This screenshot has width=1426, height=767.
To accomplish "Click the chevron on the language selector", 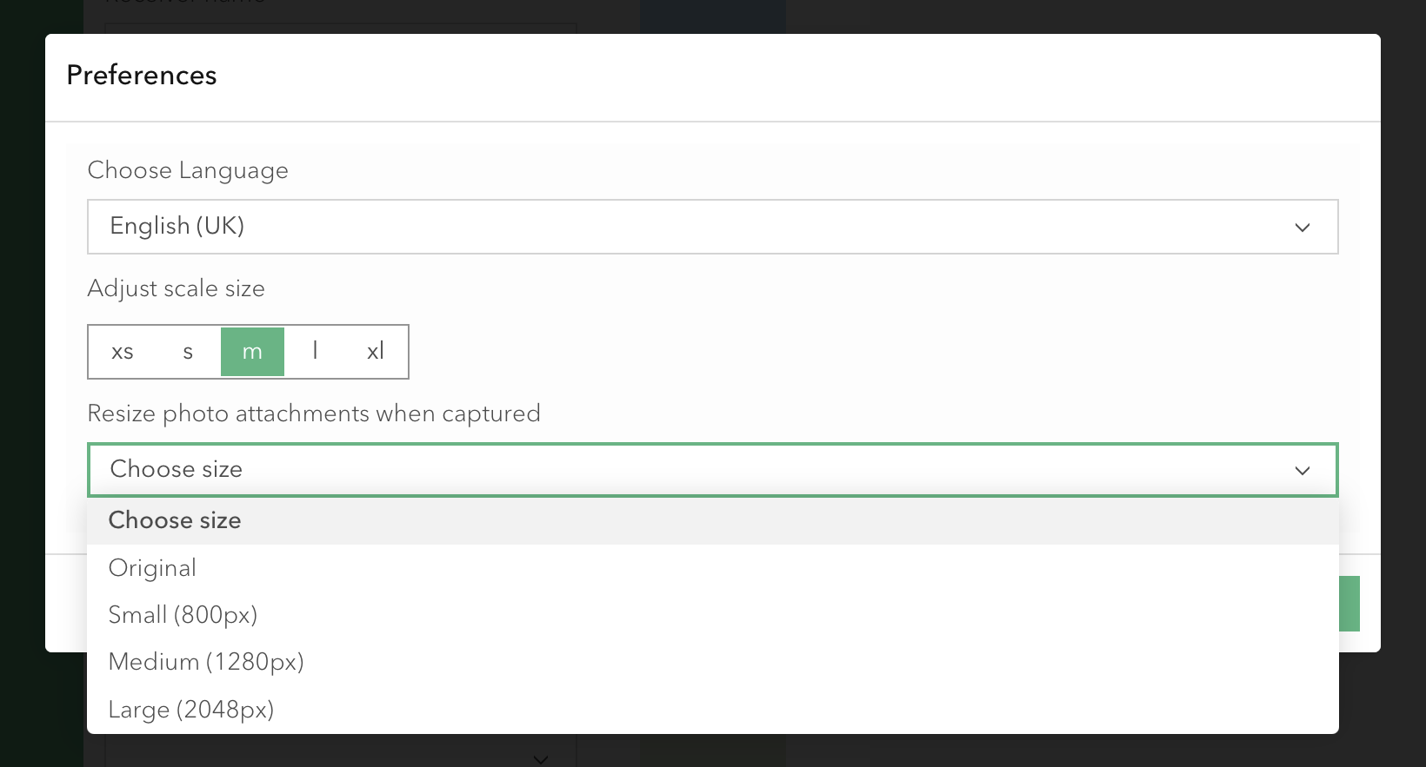I will tap(1303, 227).
